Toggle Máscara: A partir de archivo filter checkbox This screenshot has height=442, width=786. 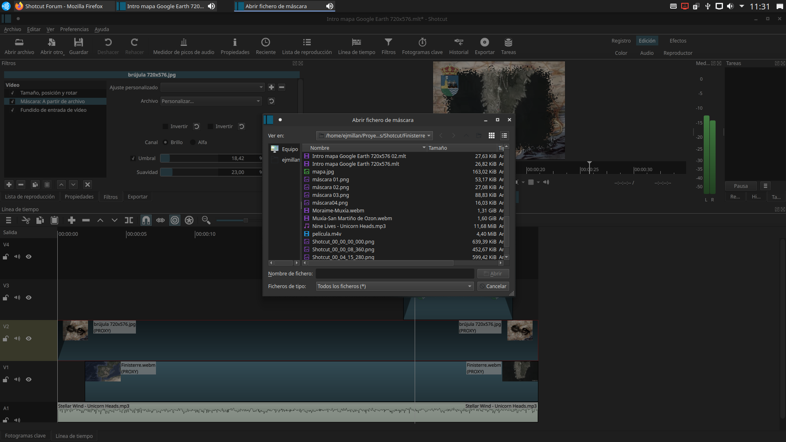click(12, 101)
